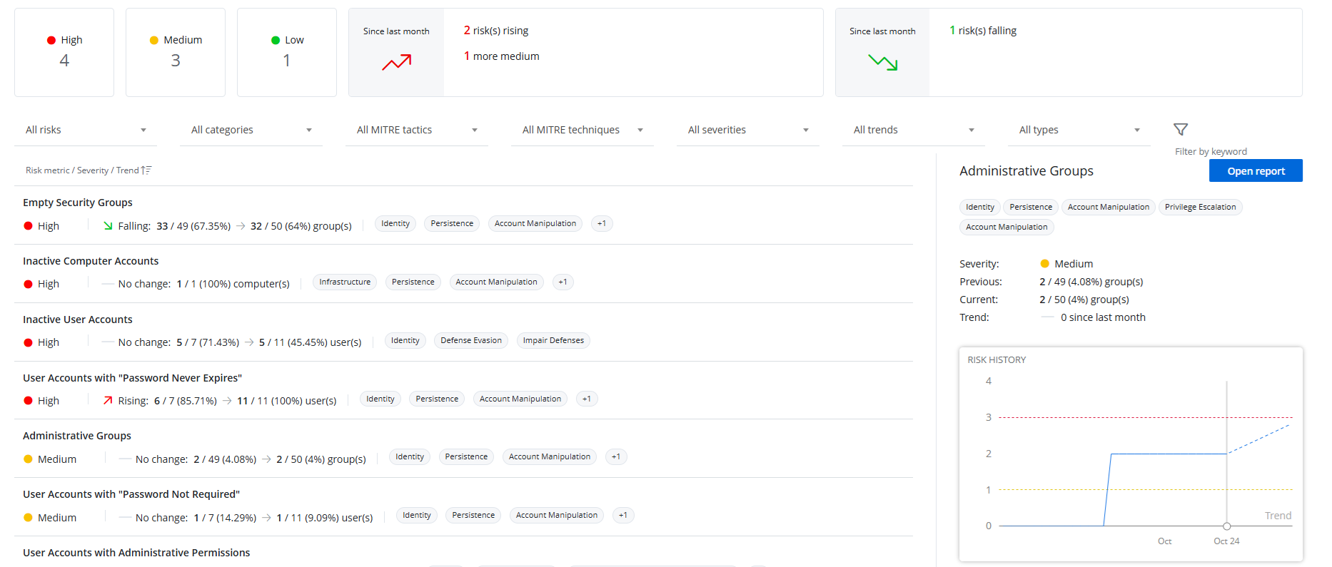Expand the All severities dropdown
The image size is (1332, 567).
[748, 130]
